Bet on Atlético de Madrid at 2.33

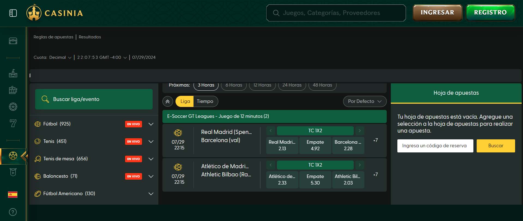(x=282, y=180)
